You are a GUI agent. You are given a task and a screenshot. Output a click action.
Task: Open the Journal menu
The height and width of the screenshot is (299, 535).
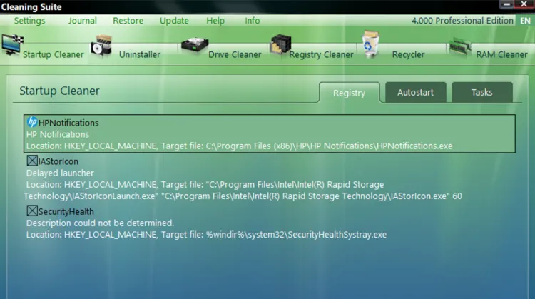83,21
